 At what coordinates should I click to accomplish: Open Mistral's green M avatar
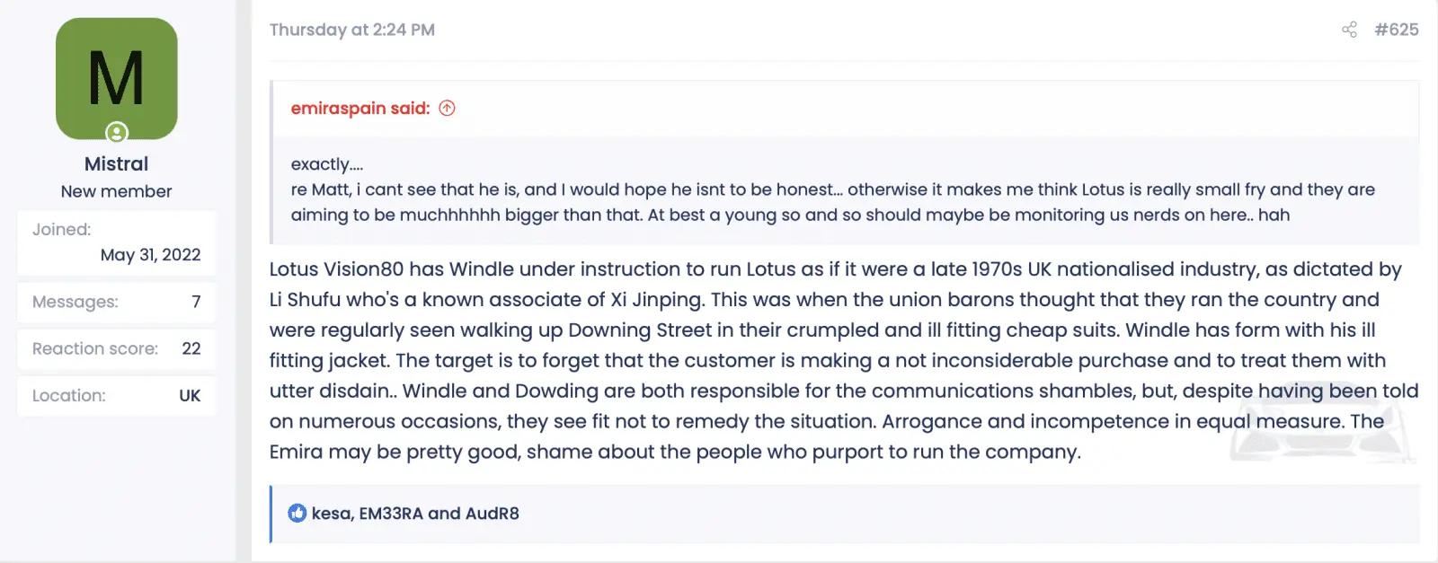tap(117, 76)
